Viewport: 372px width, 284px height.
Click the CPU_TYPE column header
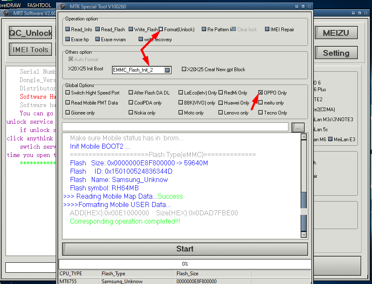(80, 274)
